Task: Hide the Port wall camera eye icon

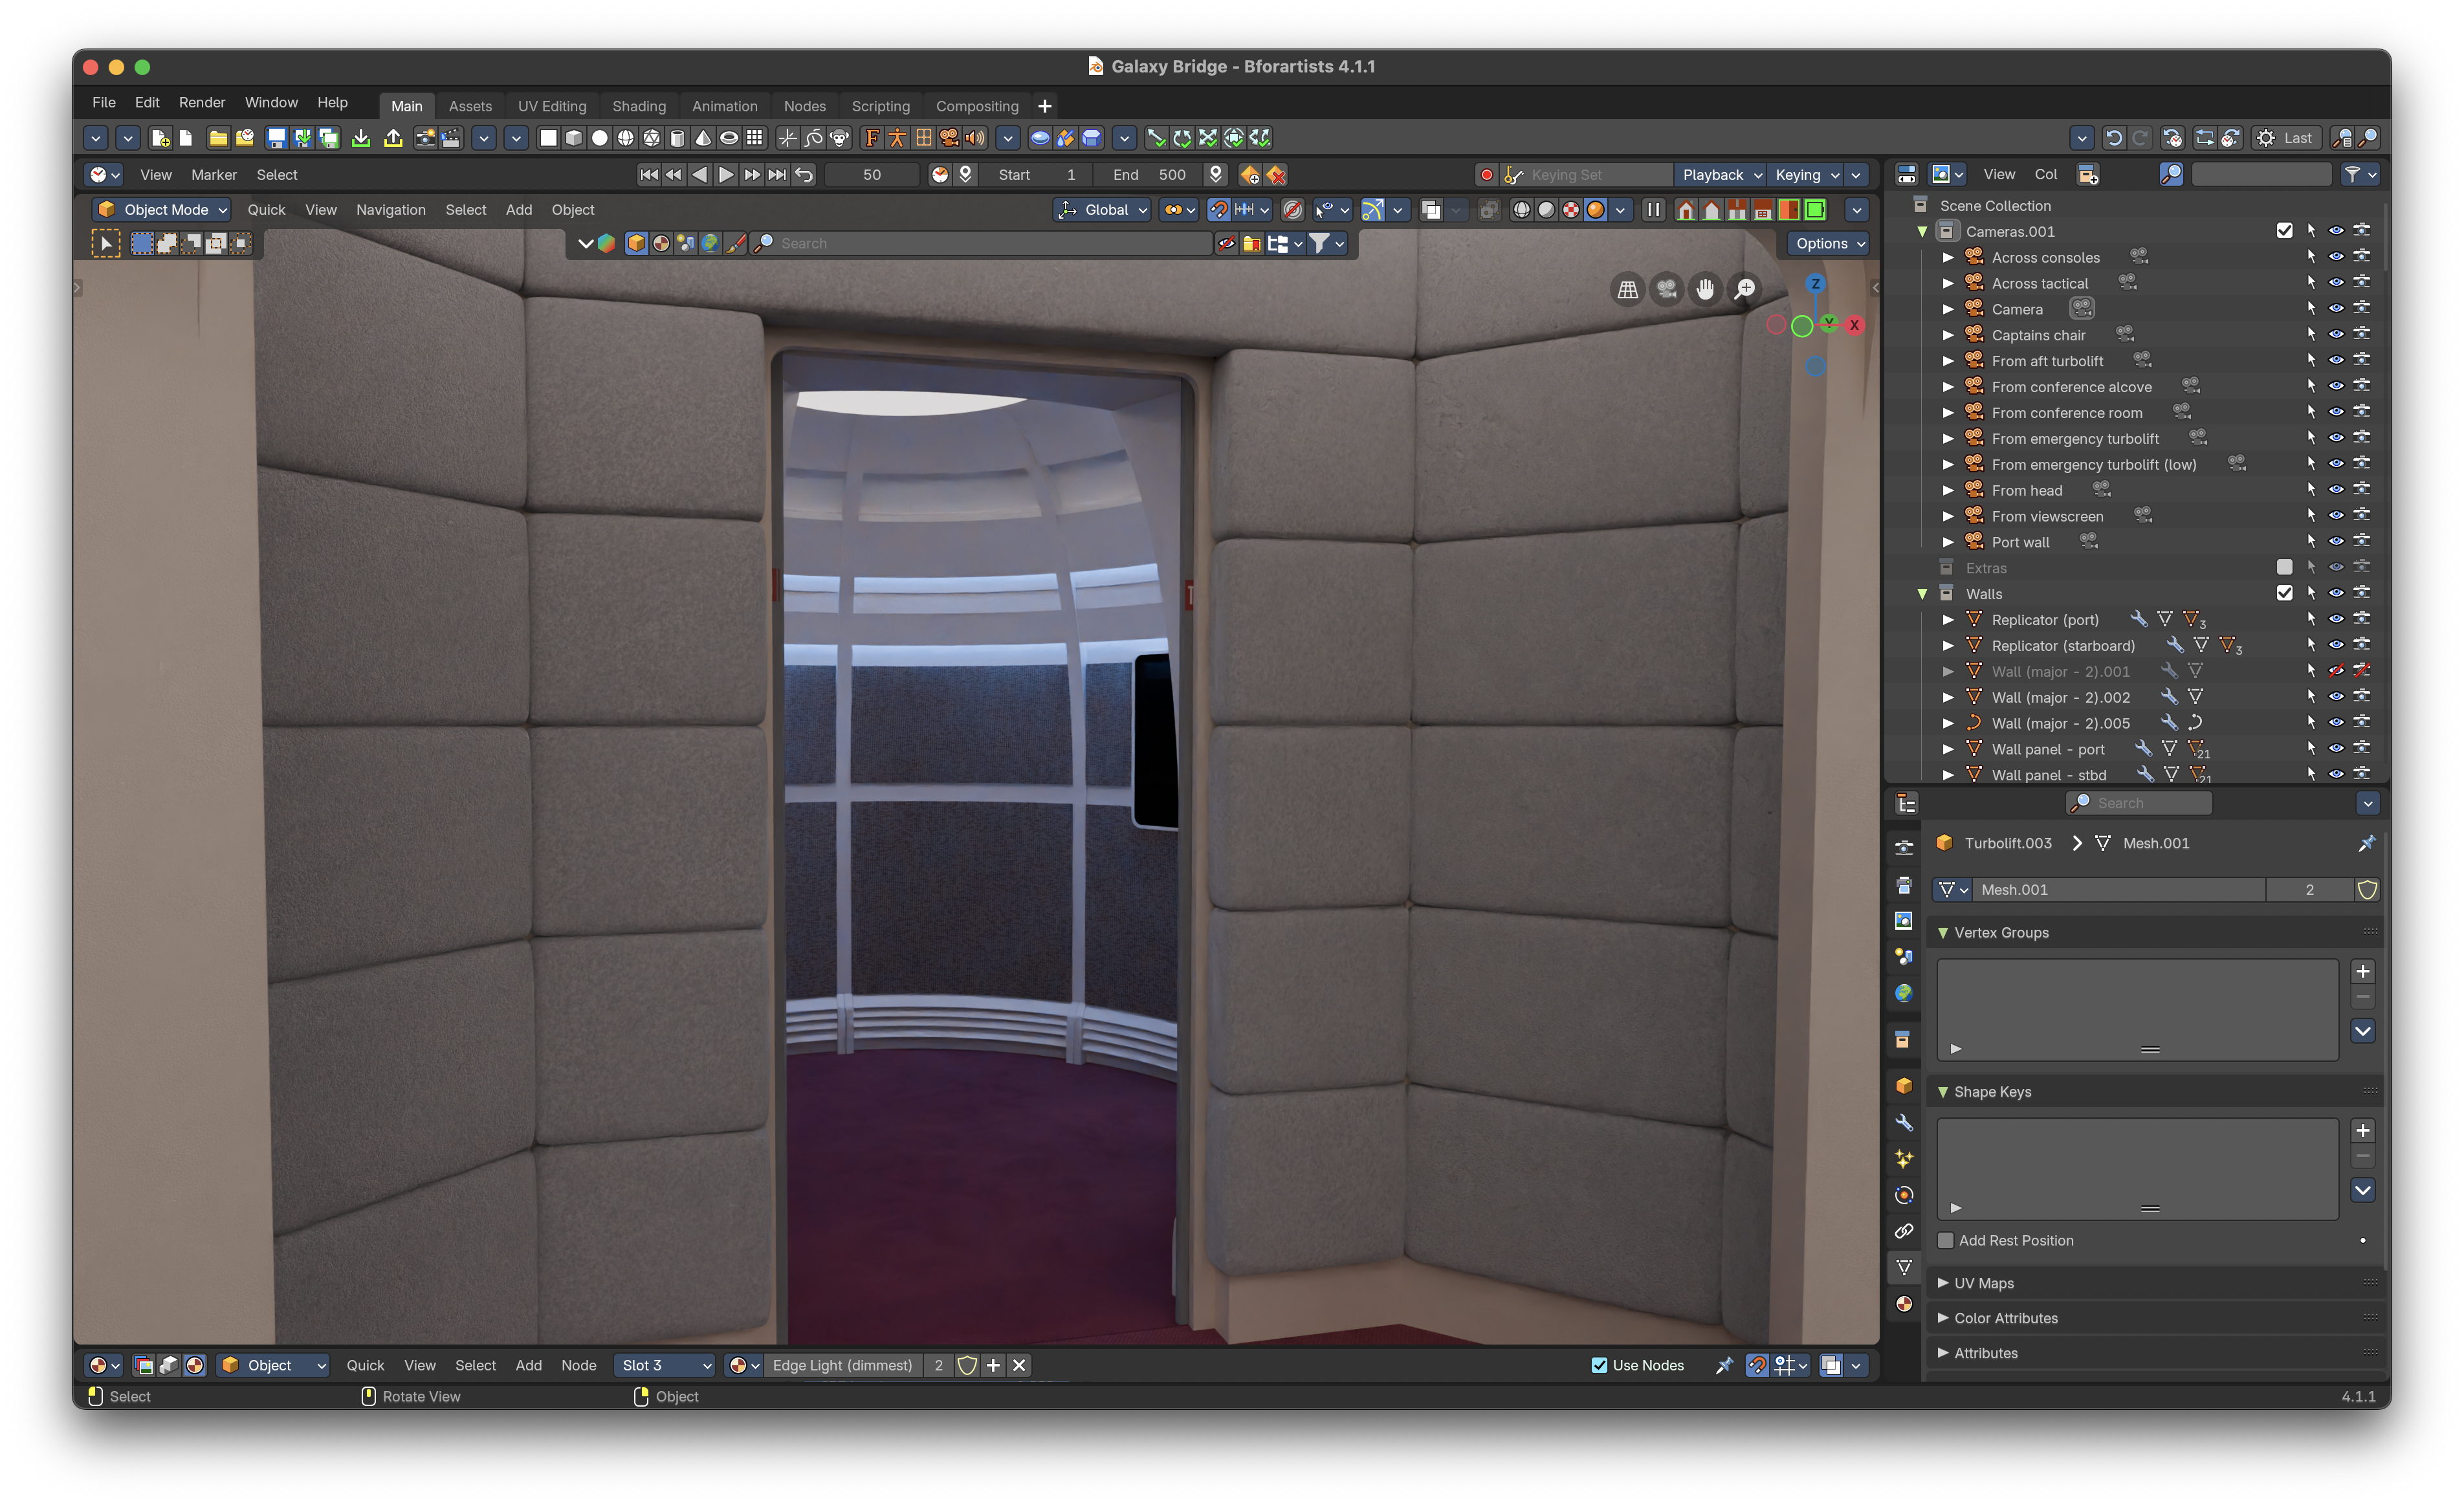Action: [2336, 542]
